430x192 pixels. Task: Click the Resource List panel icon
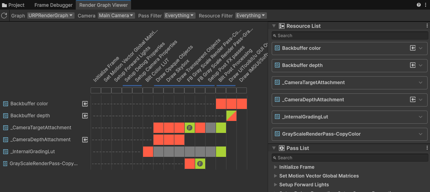point(281,26)
